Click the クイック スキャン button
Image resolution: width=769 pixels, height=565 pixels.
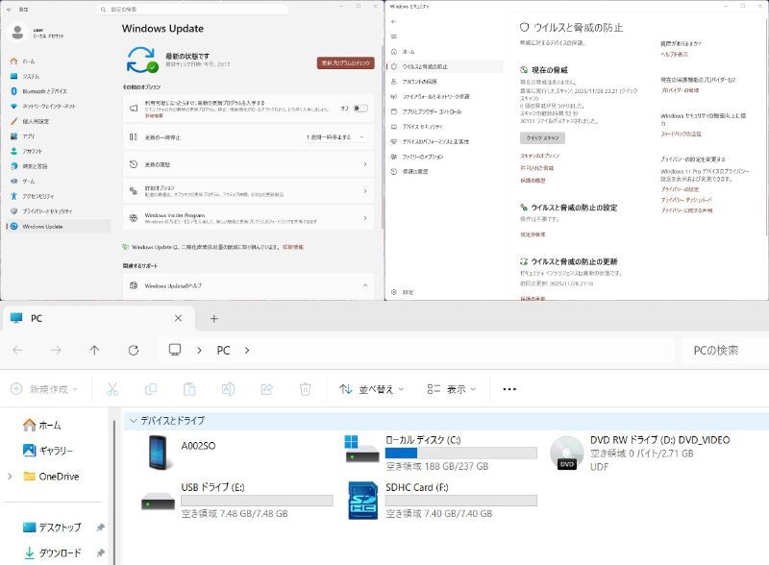pos(542,137)
